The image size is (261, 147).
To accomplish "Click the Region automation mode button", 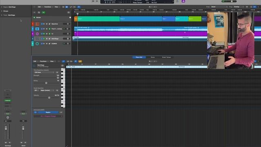I will pyautogui.click(x=48, y=113).
